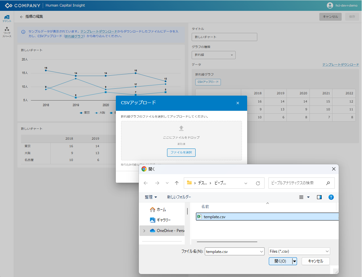Click 新しいフォルダー in the toolbar
This screenshot has height=277, width=362.
[179, 197]
